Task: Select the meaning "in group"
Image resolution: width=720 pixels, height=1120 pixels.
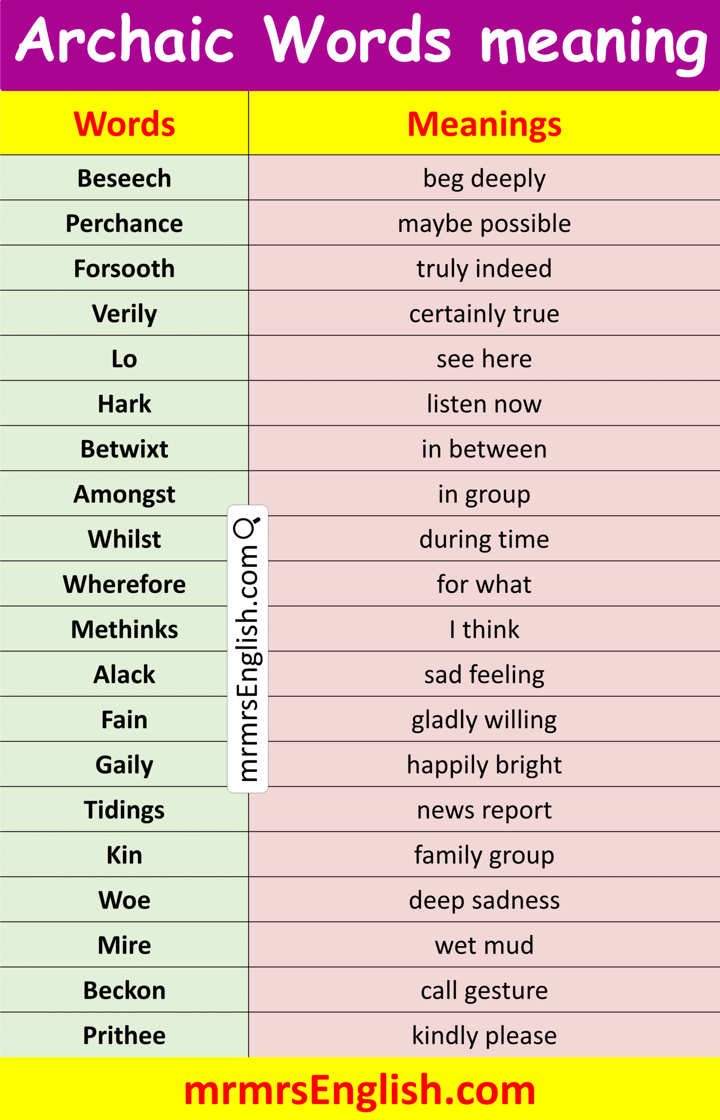Action: (484, 494)
